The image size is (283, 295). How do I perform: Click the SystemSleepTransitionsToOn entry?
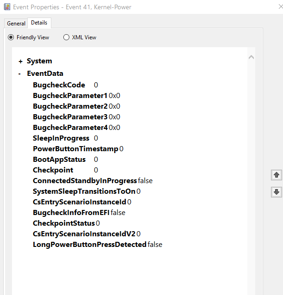click(x=84, y=191)
